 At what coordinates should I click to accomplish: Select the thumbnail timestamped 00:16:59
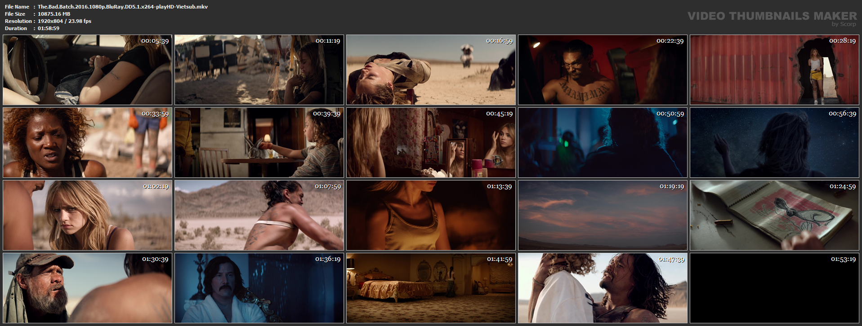(x=431, y=70)
